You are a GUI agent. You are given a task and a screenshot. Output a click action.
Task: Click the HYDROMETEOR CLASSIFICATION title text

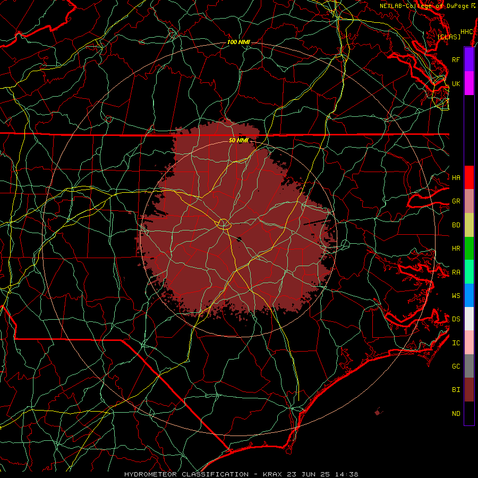(186, 474)
